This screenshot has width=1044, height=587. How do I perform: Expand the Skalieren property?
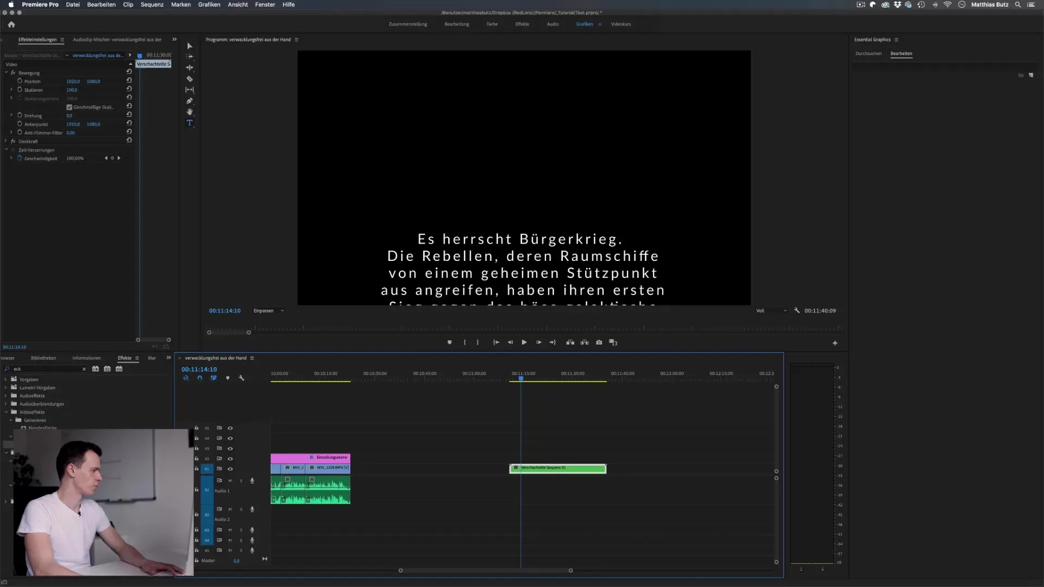(x=11, y=90)
